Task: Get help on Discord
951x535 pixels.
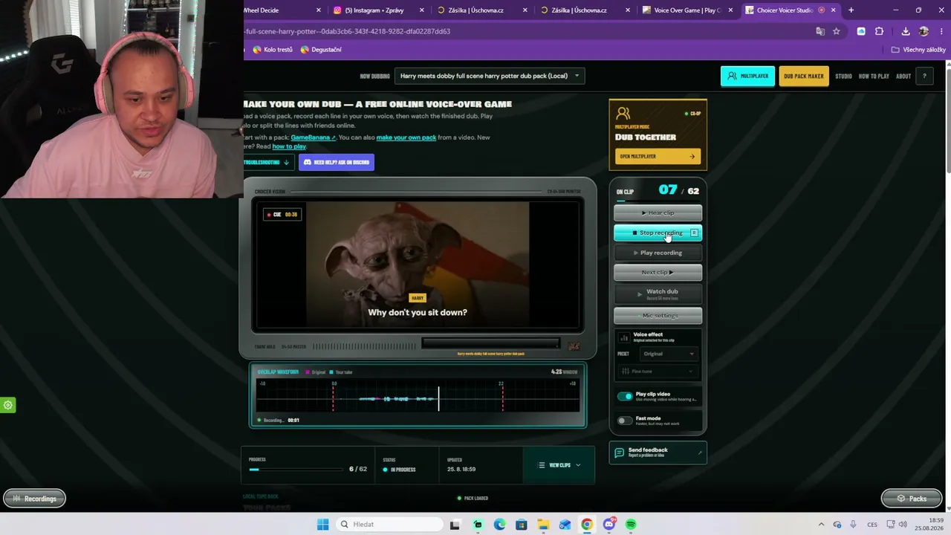Action: pos(337,162)
